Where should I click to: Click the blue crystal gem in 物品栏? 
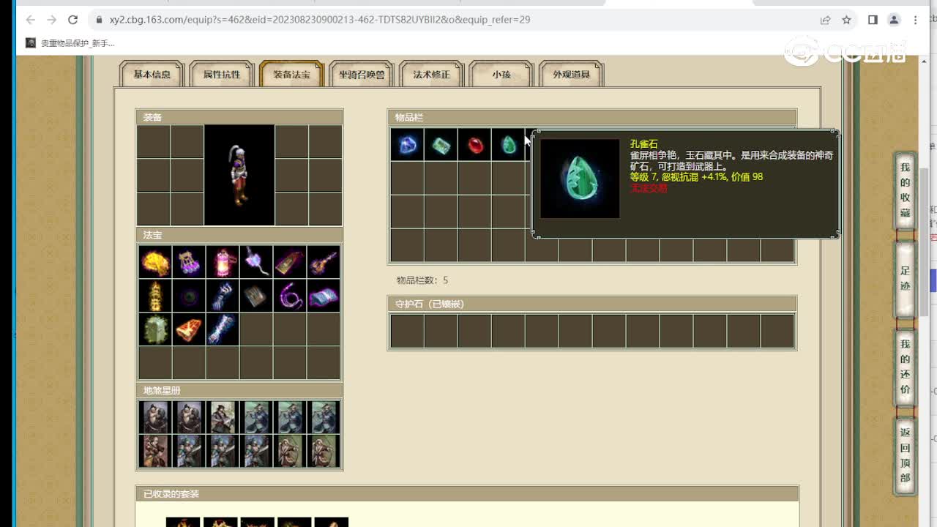point(408,145)
